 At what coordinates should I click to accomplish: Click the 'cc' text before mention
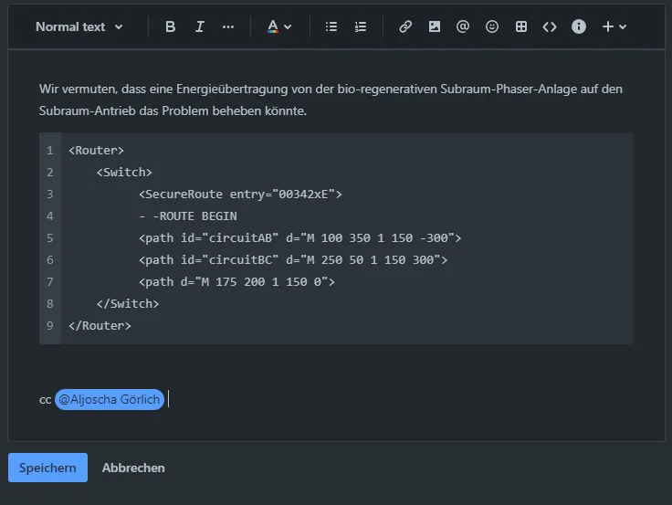click(45, 400)
